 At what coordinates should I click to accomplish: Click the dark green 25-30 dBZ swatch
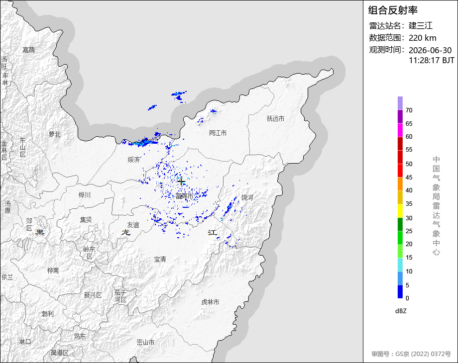(400, 224)
